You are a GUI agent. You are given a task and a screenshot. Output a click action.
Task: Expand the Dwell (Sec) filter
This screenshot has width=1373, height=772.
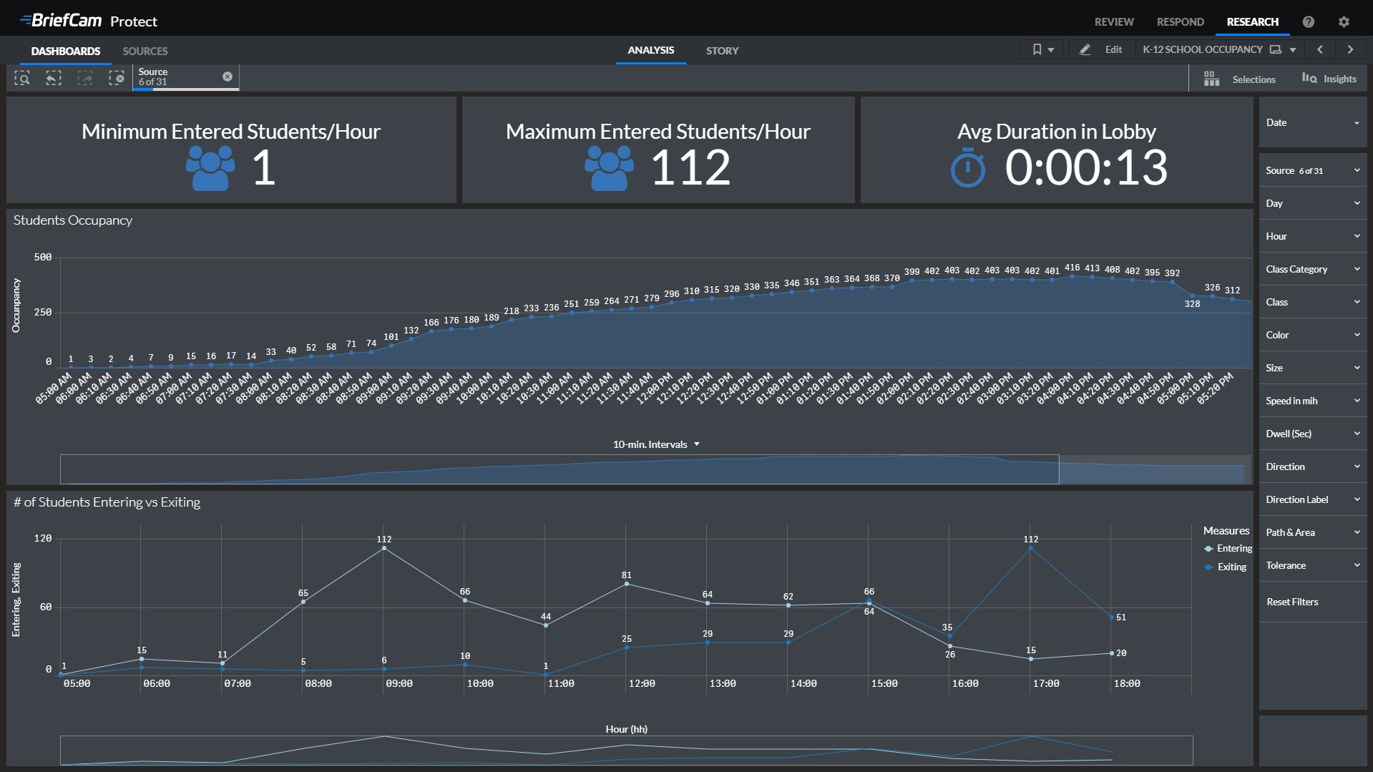click(x=1313, y=434)
